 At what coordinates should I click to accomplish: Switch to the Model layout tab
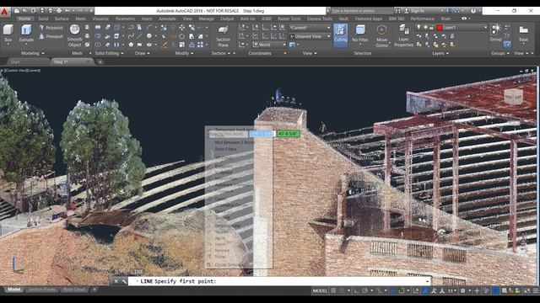pyautogui.click(x=14, y=290)
